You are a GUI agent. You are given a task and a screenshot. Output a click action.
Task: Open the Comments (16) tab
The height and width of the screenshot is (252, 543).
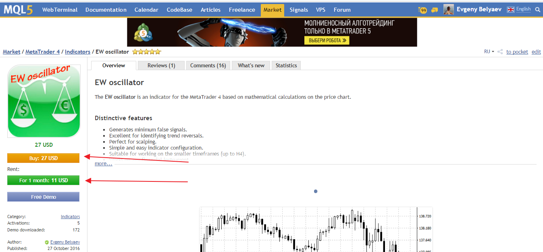pos(208,65)
